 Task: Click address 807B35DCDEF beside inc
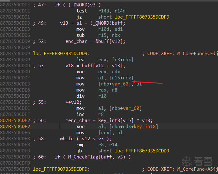(15, 114)
